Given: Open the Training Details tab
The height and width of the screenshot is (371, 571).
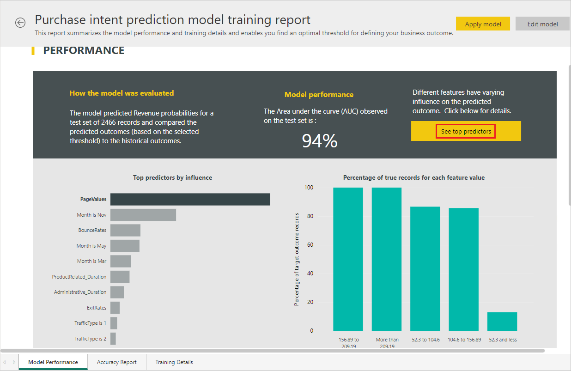Looking at the screenshot, I should pyautogui.click(x=174, y=362).
